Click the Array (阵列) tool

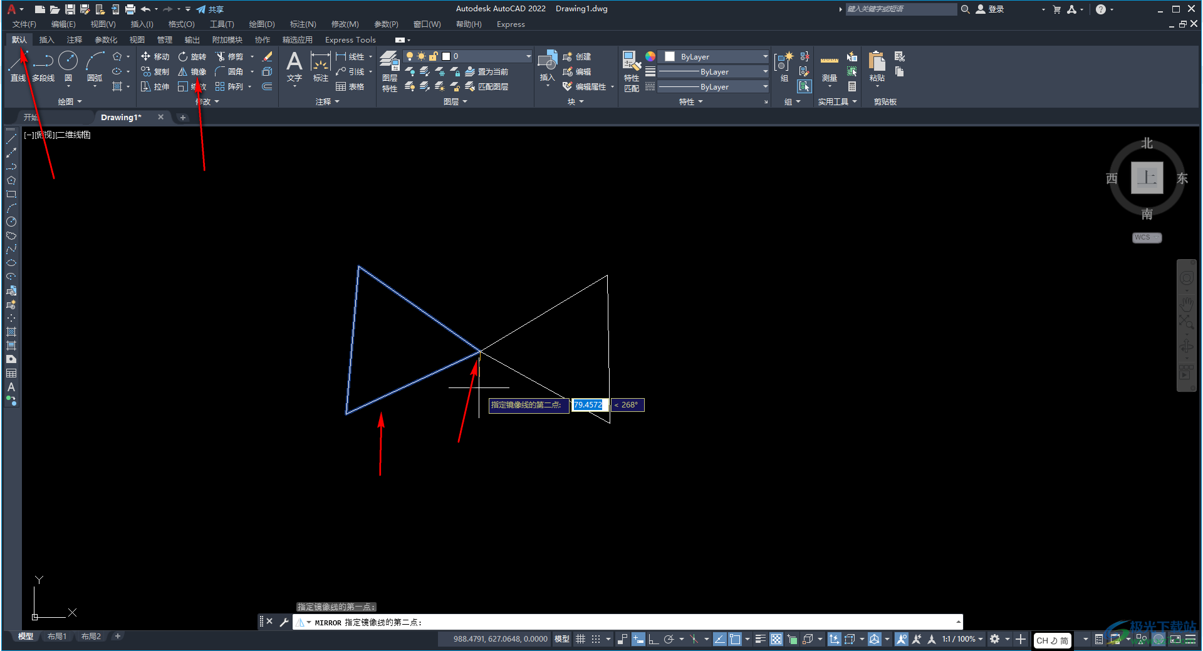pos(229,86)
